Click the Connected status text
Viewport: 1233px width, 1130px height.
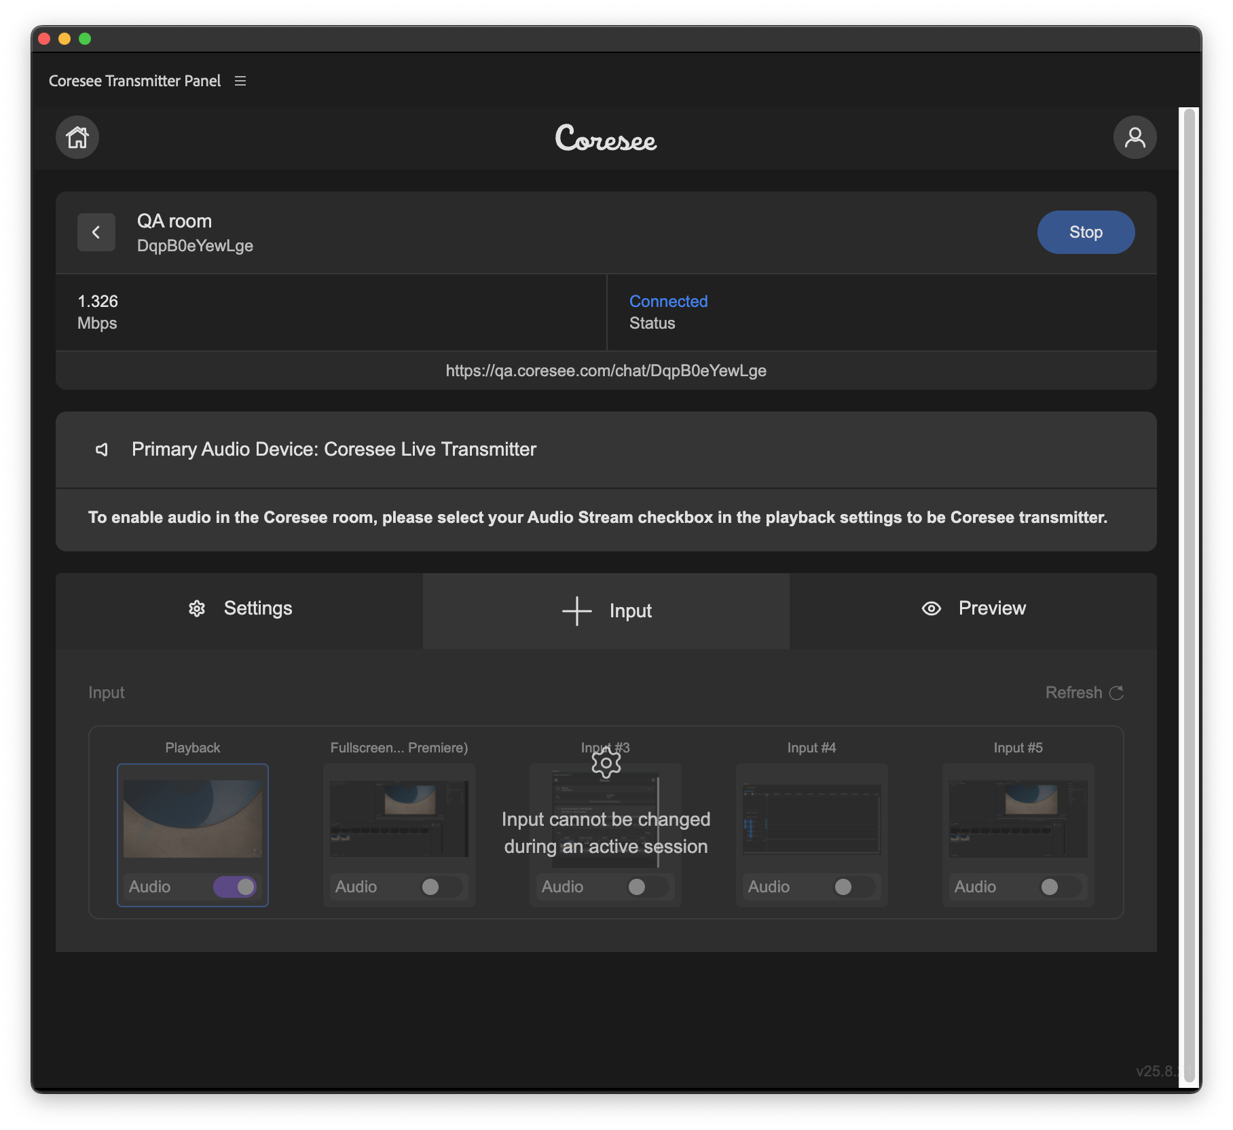click(668, 302)
